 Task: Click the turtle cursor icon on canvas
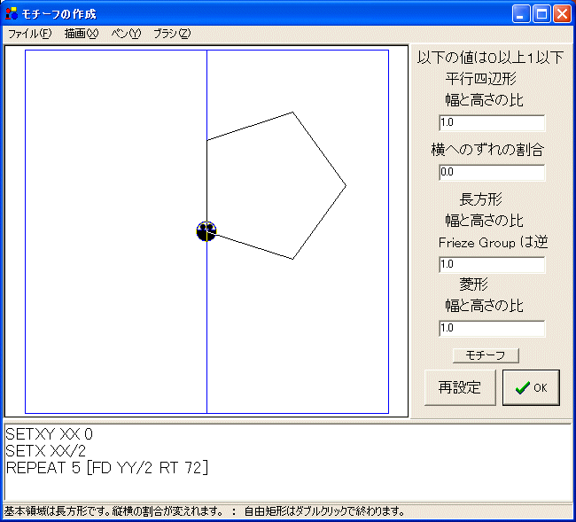[206, 231]
